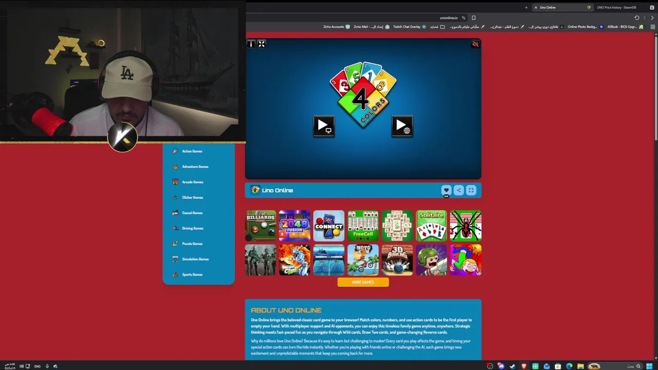The height and width of the screenshot is (370, 658).
Task: Open Brave browser taskbar icon
Action: [x=524, y=366]
